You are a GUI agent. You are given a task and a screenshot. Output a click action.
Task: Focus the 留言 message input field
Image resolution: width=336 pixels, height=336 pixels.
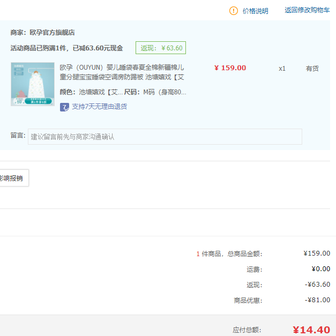click(165, 137)
